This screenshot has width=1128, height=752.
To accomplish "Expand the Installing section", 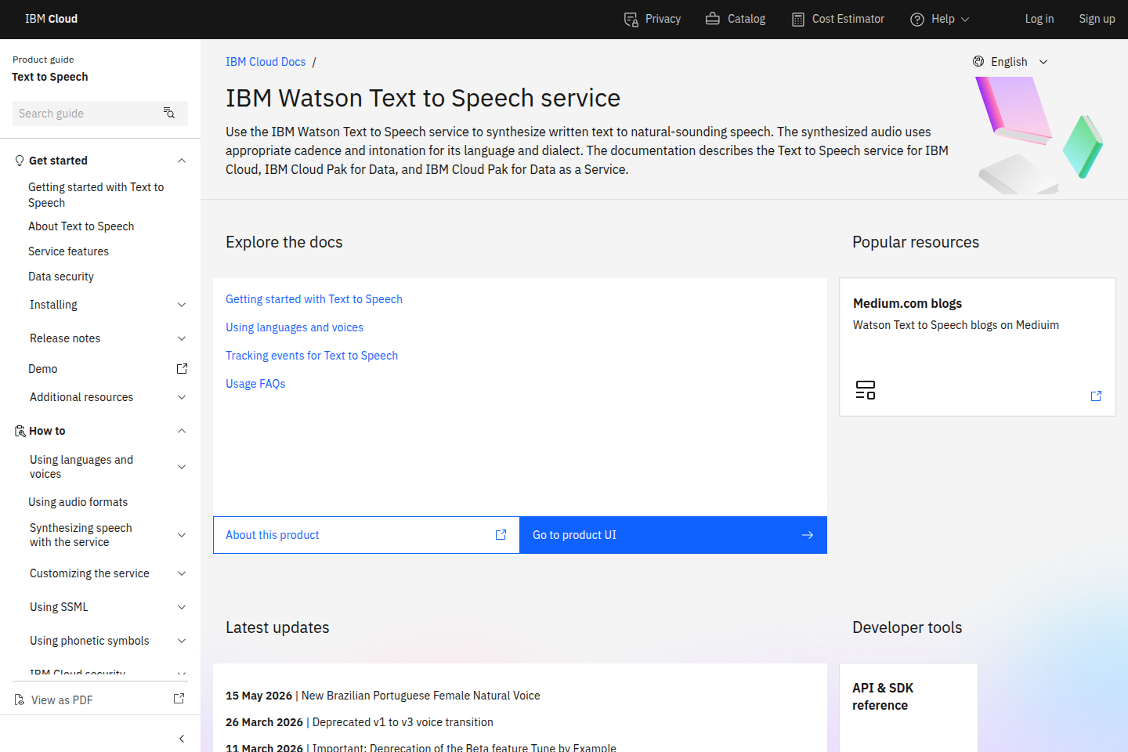I will click(182, 305).
